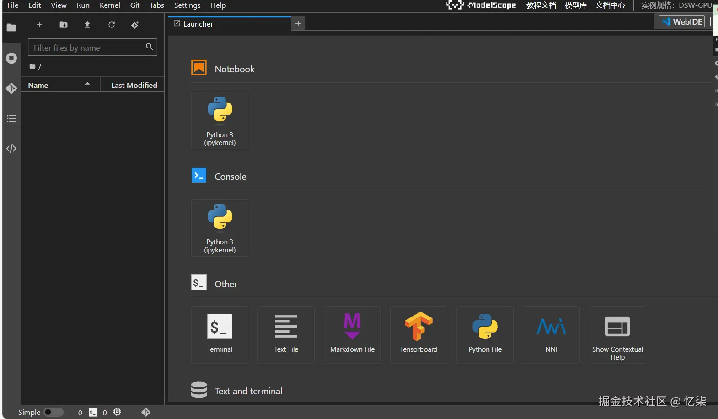The width and height of the screenshot is (718, 419).
Task: Toggle Simple interface mode switch
Action: click(x=54, y=412)
